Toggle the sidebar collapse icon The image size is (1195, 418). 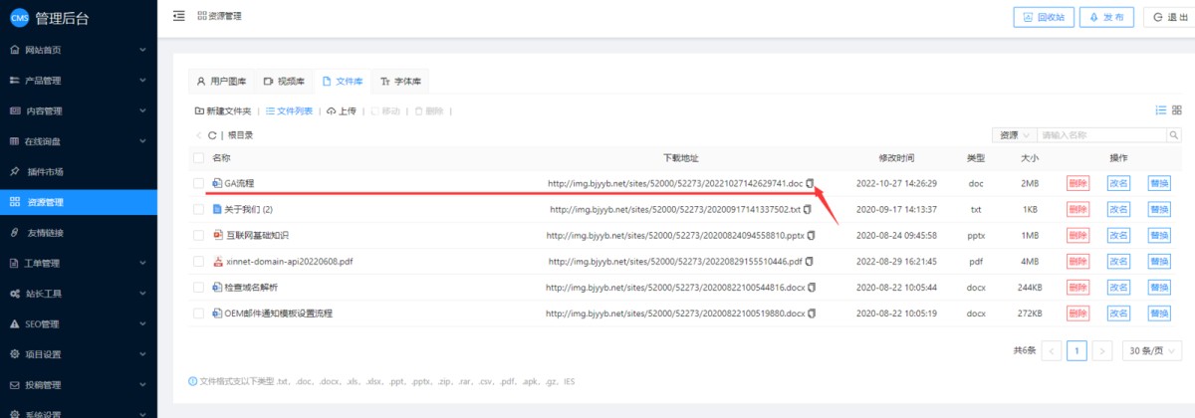(x=179, y=16)
